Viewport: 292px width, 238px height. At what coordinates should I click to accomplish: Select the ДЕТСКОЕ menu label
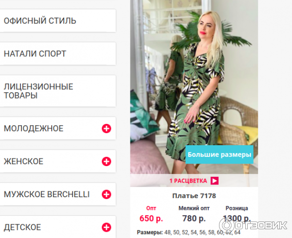tap(22, 227)
